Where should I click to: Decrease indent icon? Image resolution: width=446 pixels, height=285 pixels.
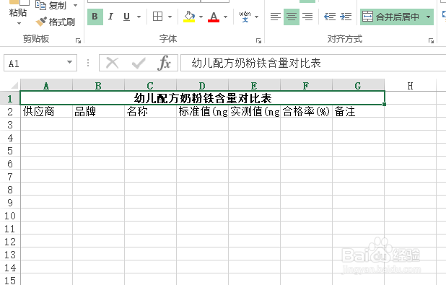(330, 17)
